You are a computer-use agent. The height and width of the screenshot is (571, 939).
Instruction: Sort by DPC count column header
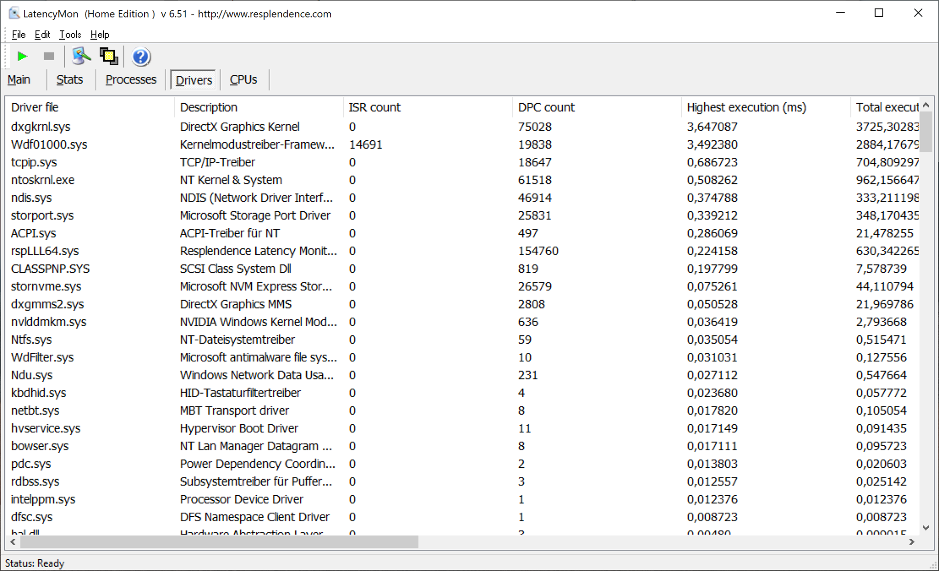pyautogui.click(x=546, y=108)
